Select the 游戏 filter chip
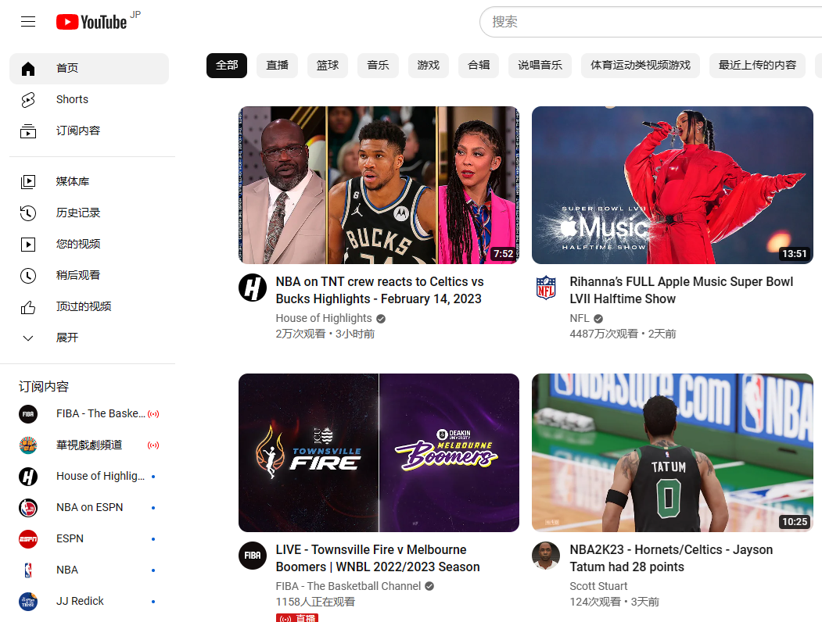The image size is (822, 622). pyautogui.click(x=429, y=66)
